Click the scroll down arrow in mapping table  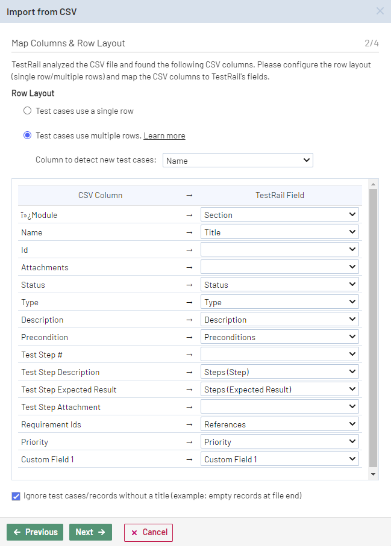(x=373, y=475)
